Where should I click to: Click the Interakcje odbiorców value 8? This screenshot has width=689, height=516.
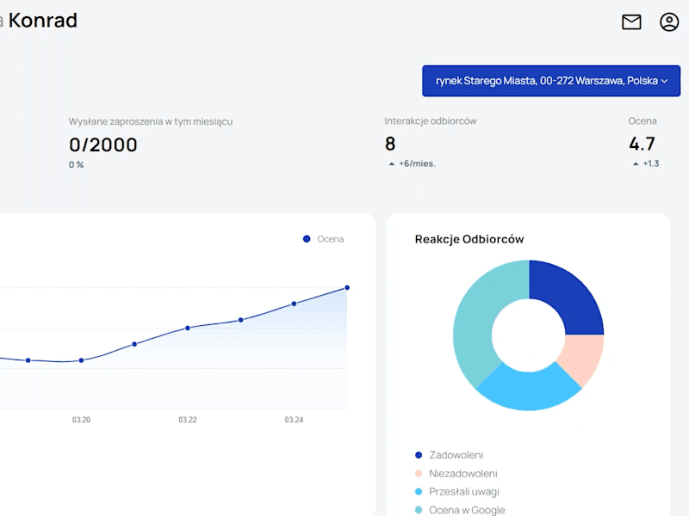[390, 144]
